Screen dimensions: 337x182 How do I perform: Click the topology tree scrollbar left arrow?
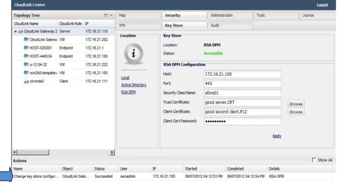click(15, 152)
